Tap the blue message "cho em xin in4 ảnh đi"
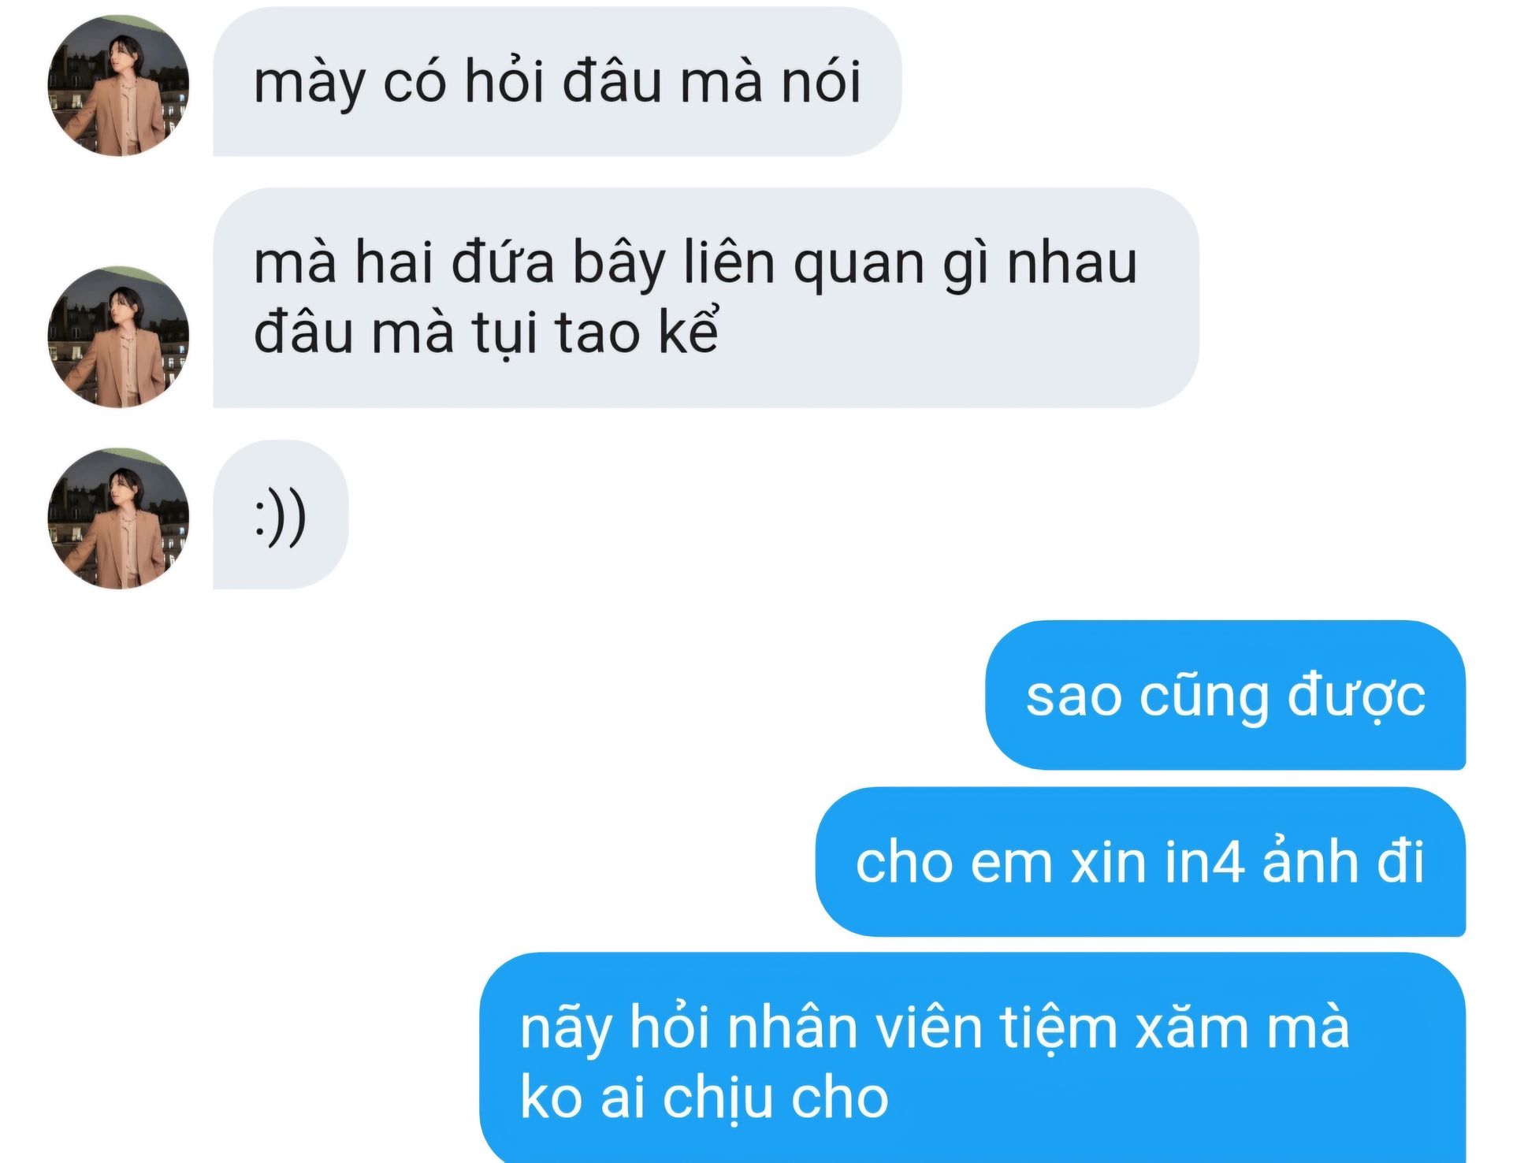The image size is (1513, 1163). pyautogui.click(x=1140, y=862)
